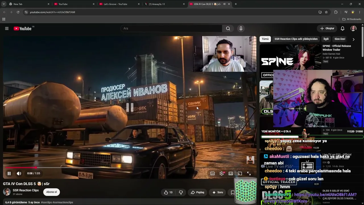Close the Let's Groove - YouTube tab
The image size is (364, 205).
(139, 4)
